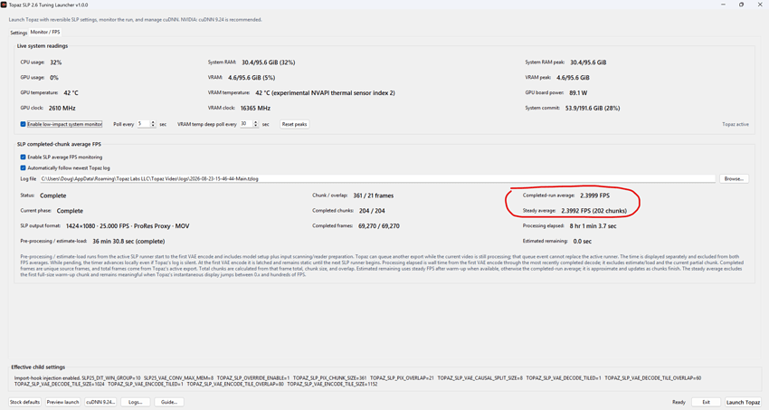
Task: Click SLP25_DIT_WIN_GROUP=10 setting text
Action: pos(111,378)
